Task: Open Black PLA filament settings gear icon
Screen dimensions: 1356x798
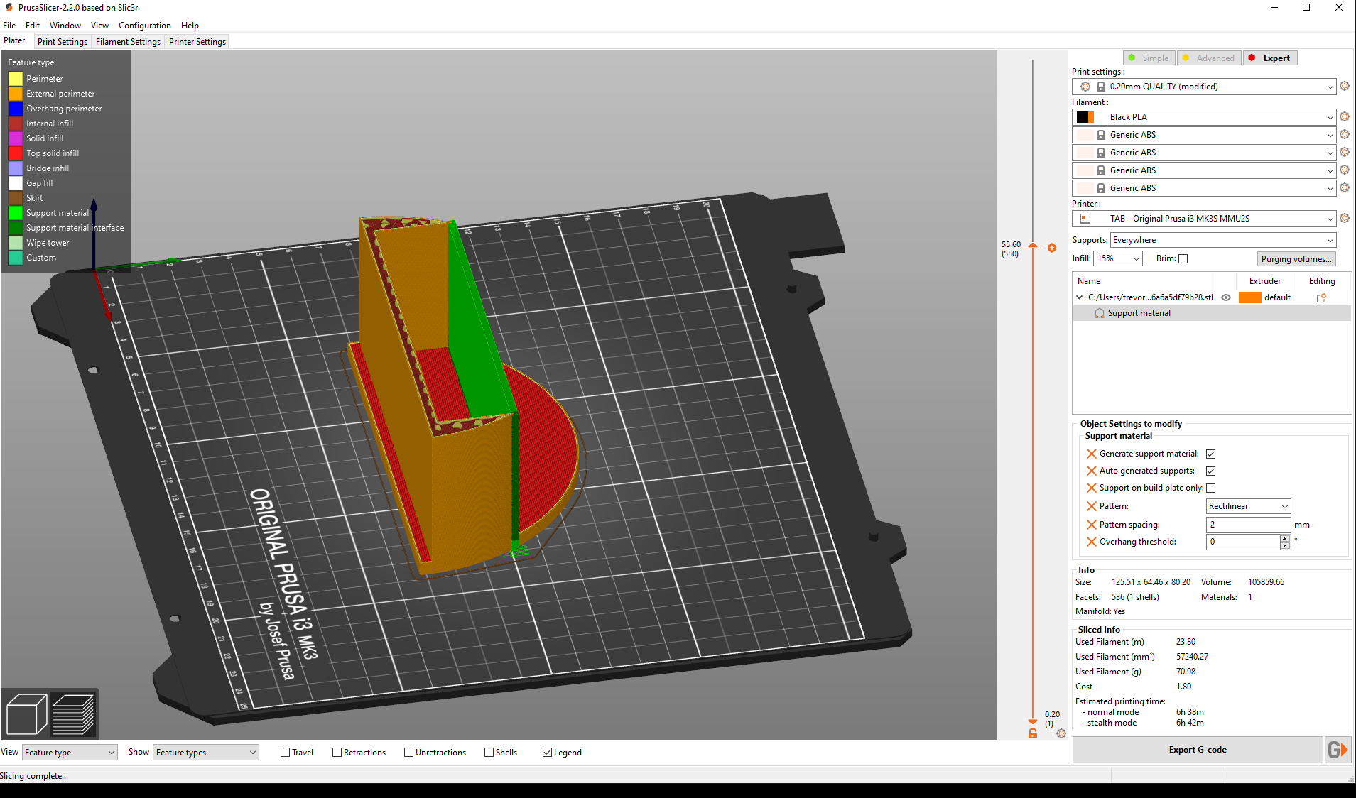Action: 1344,116
